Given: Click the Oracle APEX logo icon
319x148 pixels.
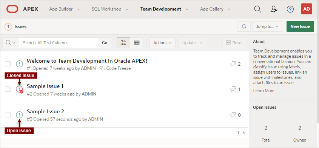Looking at the screenshot, I should point(12,9).
